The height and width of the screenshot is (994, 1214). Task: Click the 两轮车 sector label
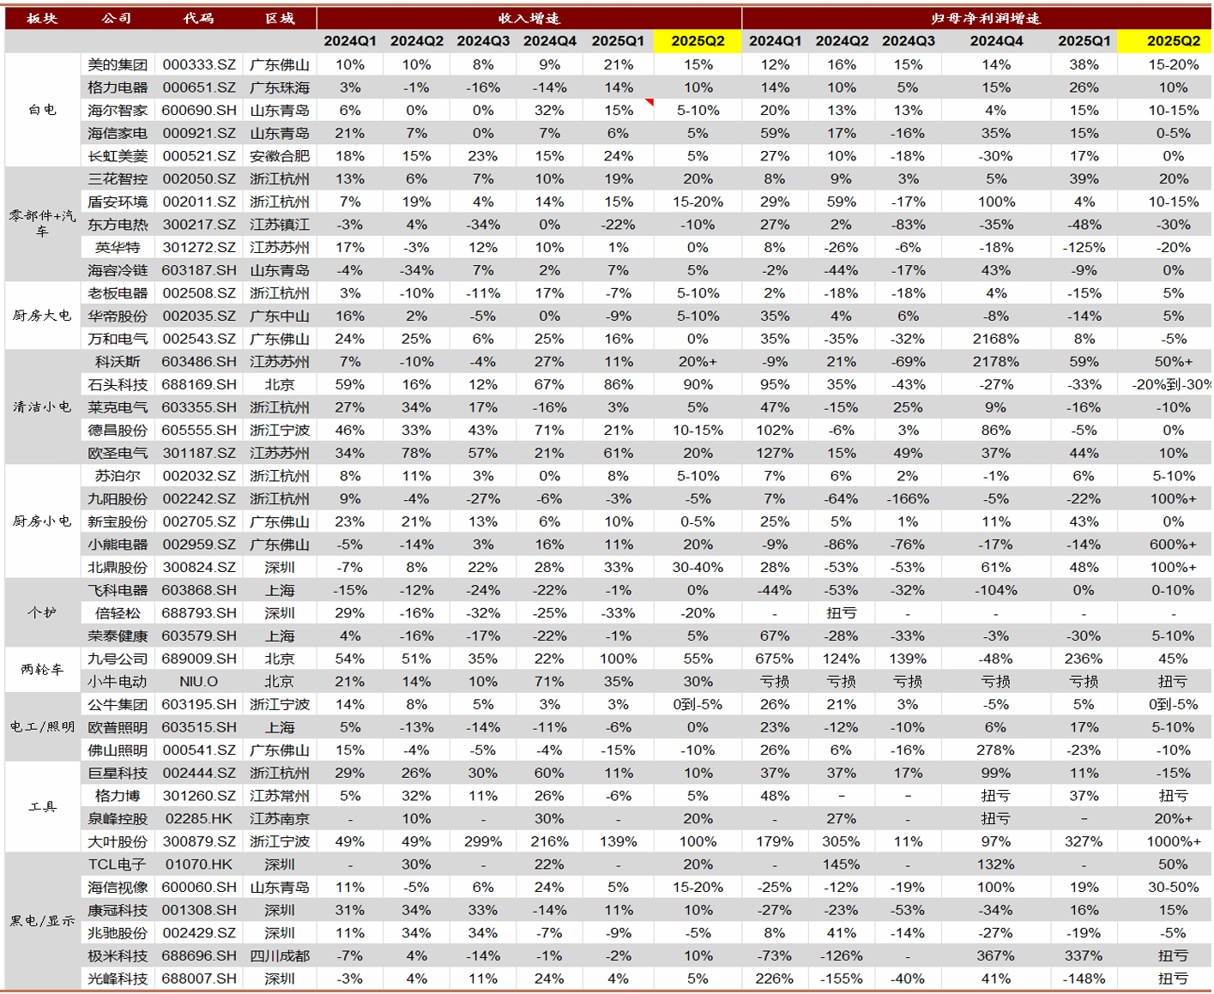click(x=42, y=669)
